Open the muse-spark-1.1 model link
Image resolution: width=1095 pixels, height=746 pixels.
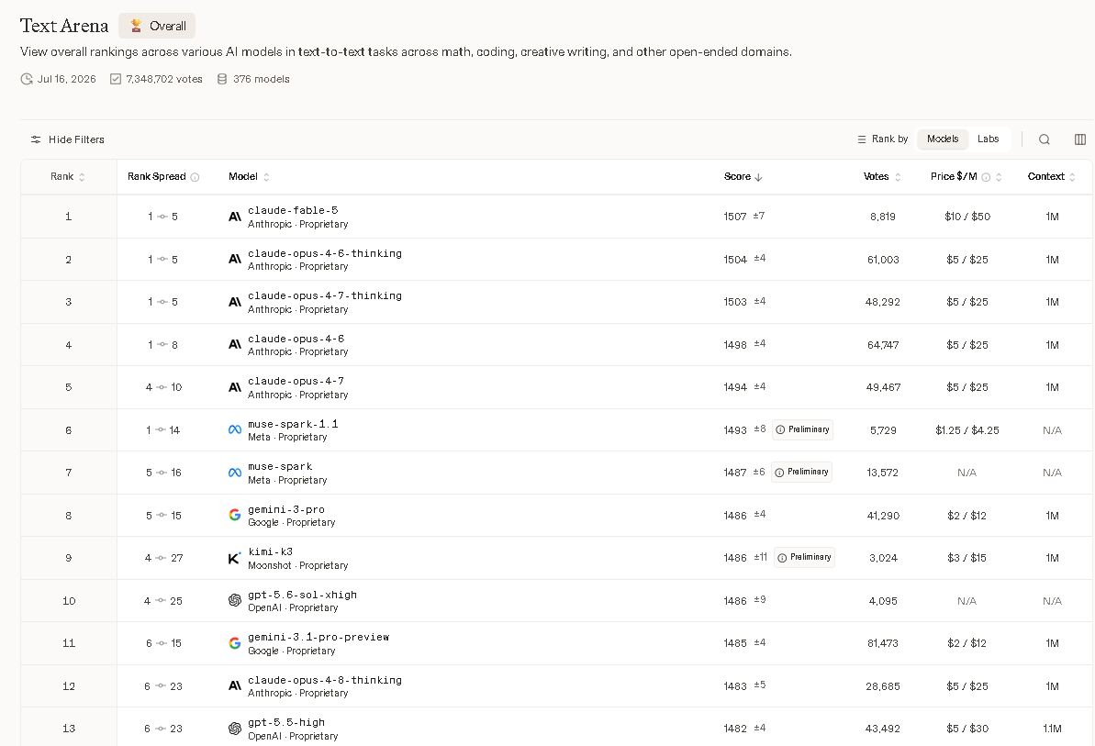click(x=293, y=424)
